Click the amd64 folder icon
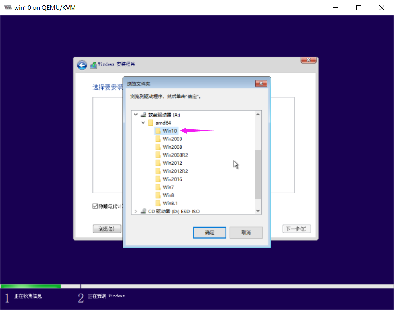This screenshot has width=394, height=310. tap(151, 123)
